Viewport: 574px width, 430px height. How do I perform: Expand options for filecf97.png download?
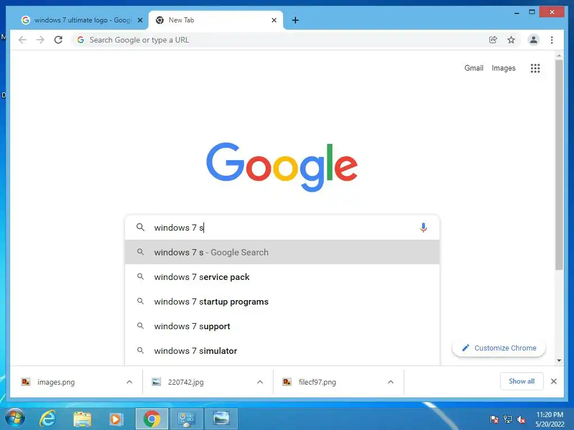tap(391, 382)
